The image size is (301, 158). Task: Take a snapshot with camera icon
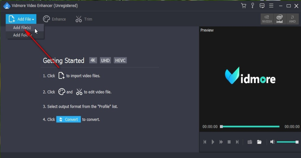click(250, 142)
